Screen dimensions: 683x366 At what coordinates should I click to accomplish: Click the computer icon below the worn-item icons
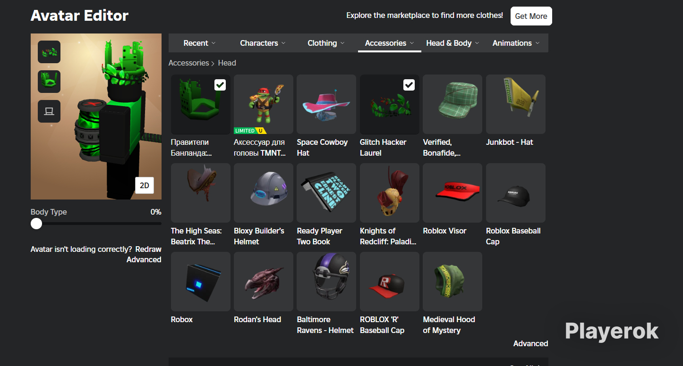coord(49,111)
